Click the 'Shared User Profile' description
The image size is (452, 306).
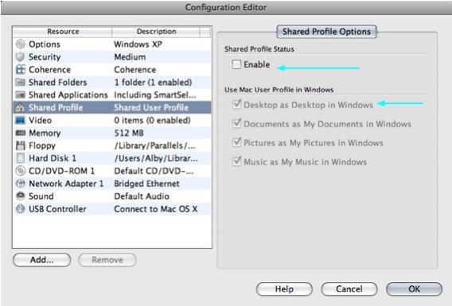[x=151, y=107]
